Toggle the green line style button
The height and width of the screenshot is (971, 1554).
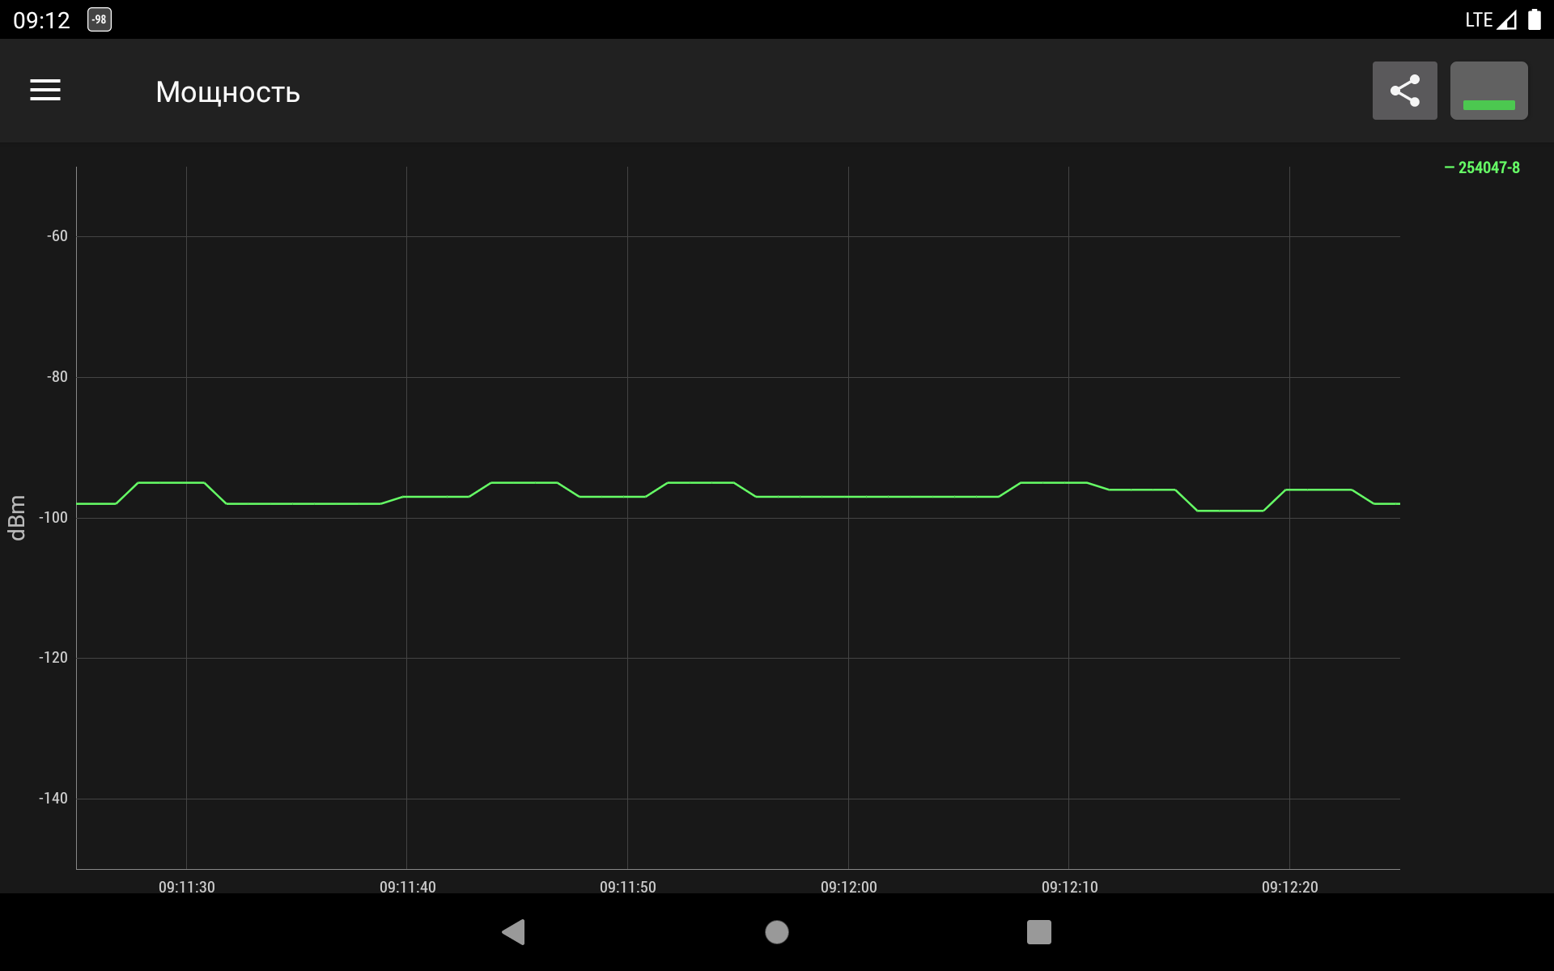tap(1488, 91)
